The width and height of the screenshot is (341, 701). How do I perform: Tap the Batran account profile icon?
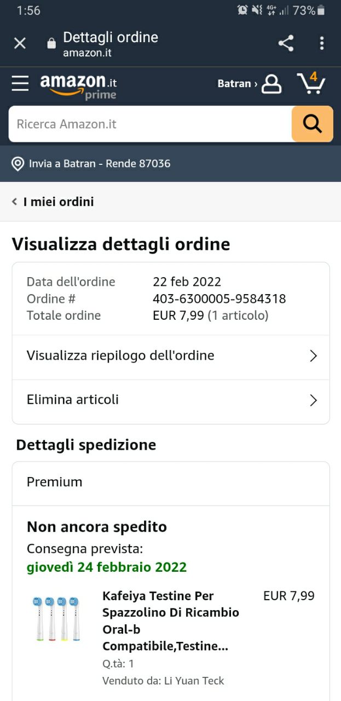[x=271, y=84]
